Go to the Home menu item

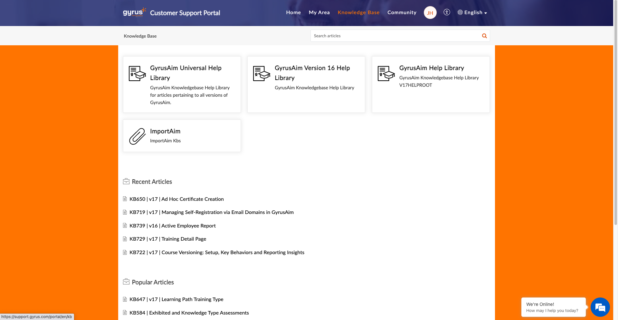coord(293,13)
